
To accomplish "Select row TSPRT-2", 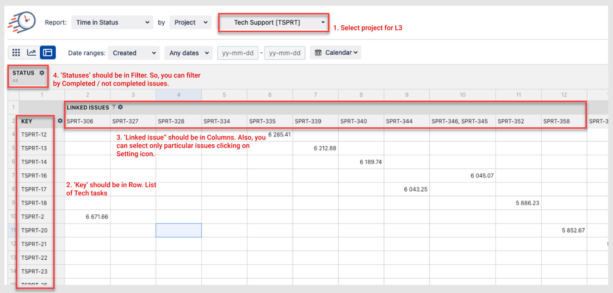I will pos(33,217).
